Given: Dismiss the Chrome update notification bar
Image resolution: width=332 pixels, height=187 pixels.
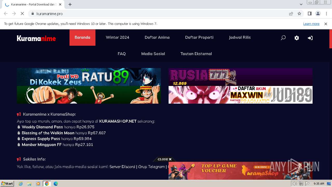Looking at the screenshot, I should [326, 24].
